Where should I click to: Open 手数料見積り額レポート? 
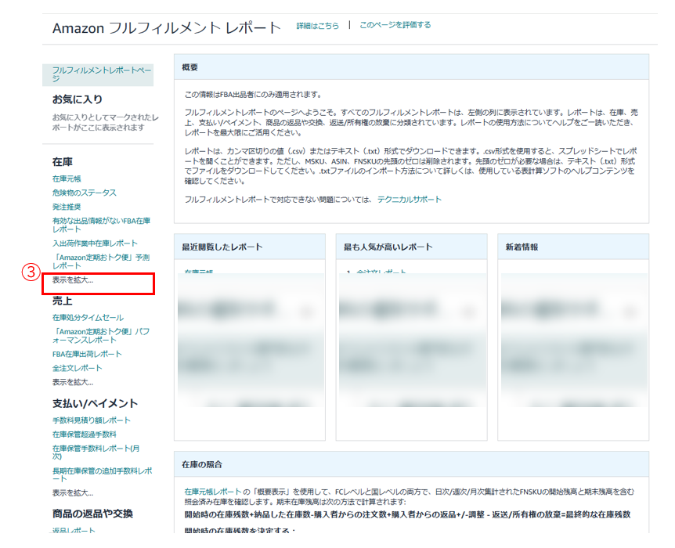point(92,420)
